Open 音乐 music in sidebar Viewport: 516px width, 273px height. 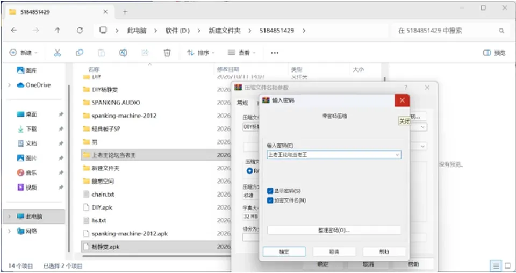point(27,173)
